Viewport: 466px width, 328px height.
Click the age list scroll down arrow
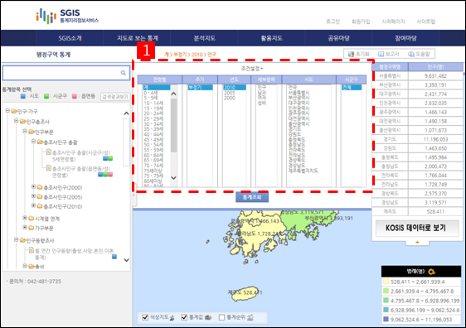(174, 178)
